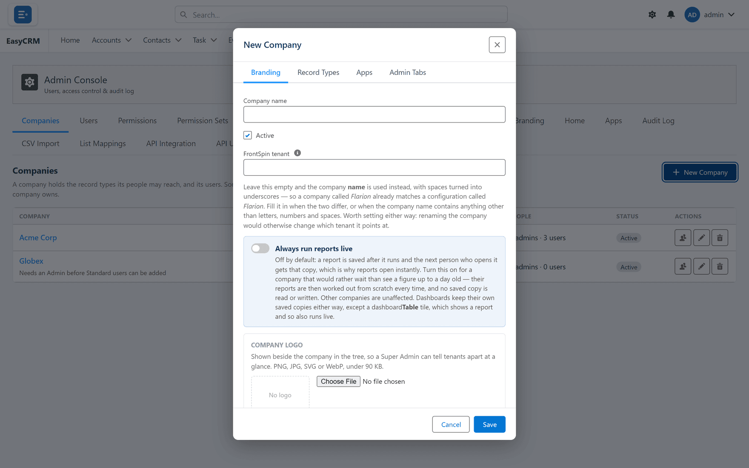
Task: Click the EasyCRM logo icon
Action: pyautogui.click(x=23, y=14)
